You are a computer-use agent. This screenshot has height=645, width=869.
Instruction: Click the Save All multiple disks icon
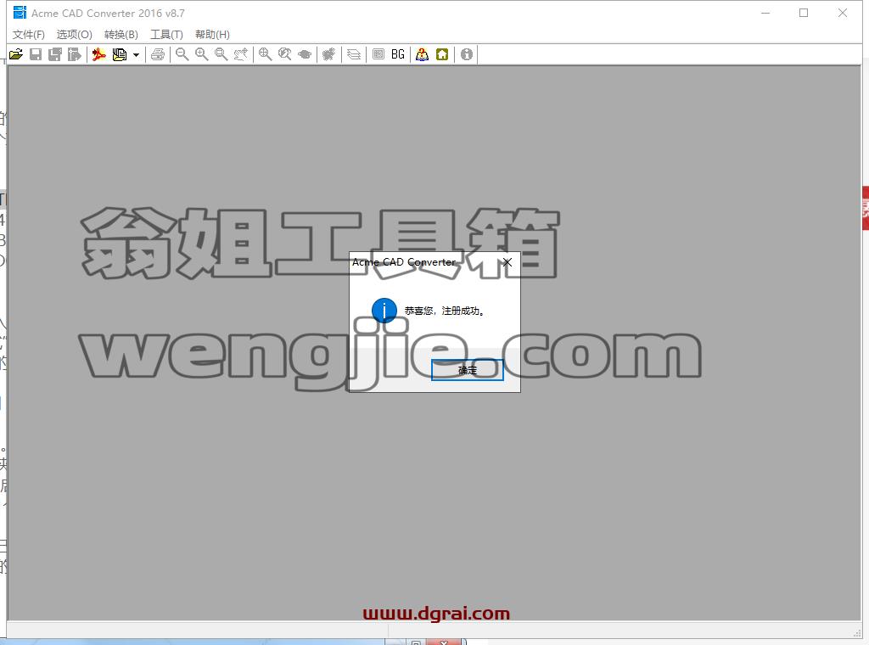[55, 54]
